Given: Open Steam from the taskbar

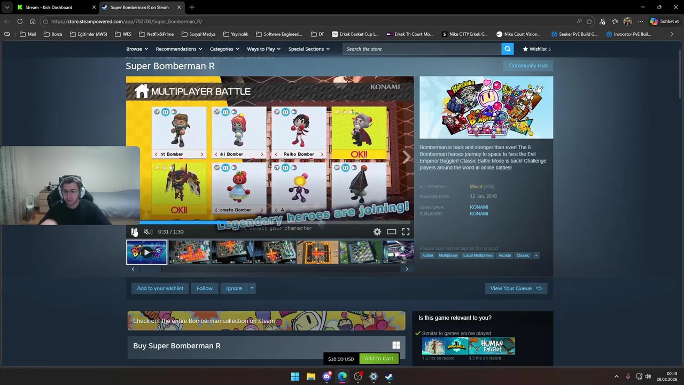Looking at the screenshot, I should (x=389, y=376).
